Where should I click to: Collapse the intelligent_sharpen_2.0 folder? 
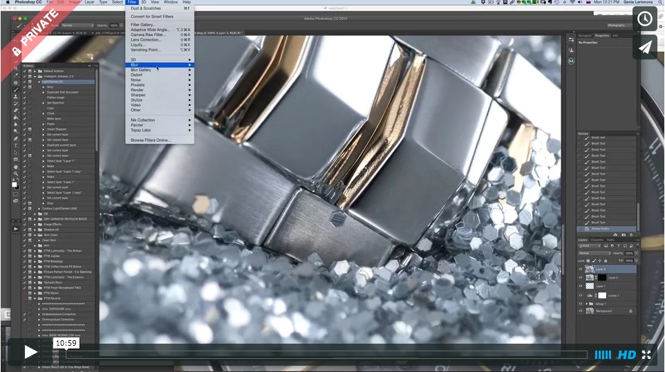[35, 76]
